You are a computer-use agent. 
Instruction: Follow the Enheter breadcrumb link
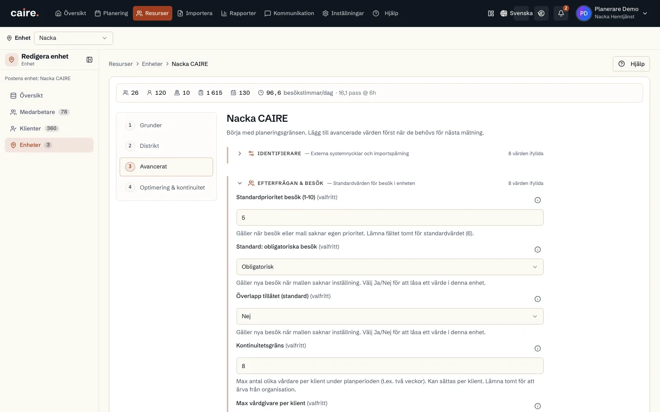click(152, 64)
